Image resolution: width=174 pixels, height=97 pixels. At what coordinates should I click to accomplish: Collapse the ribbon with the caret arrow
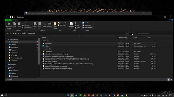click(x=170, y=20)
